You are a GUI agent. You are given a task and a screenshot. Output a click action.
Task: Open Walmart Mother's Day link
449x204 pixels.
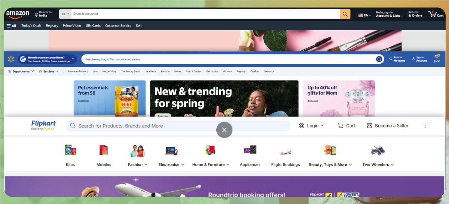(x=110, y=71)
